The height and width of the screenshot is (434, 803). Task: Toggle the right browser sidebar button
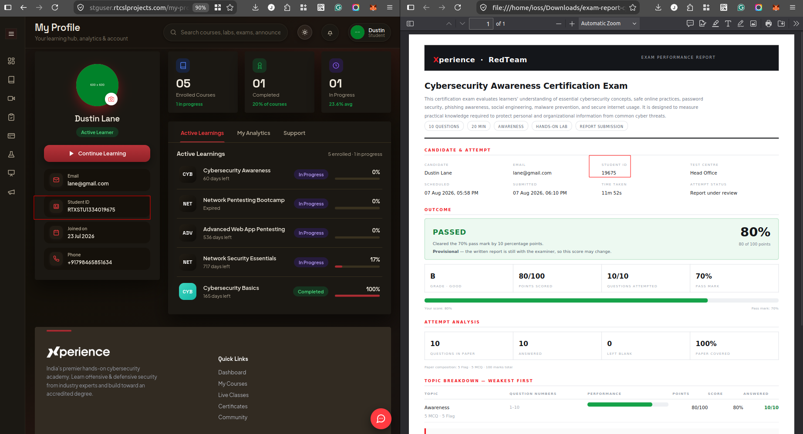pyautogui.click(x=410, y=7)
